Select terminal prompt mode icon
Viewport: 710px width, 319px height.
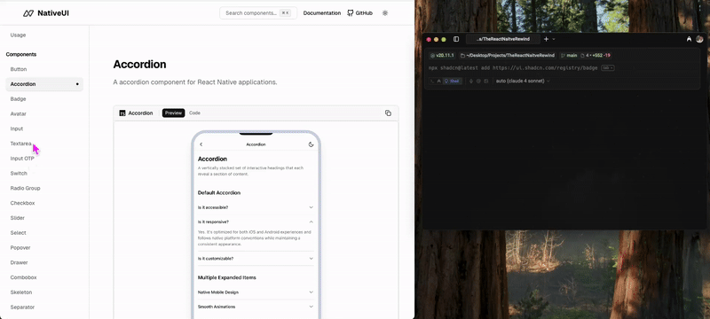click(x=432, y=81)
